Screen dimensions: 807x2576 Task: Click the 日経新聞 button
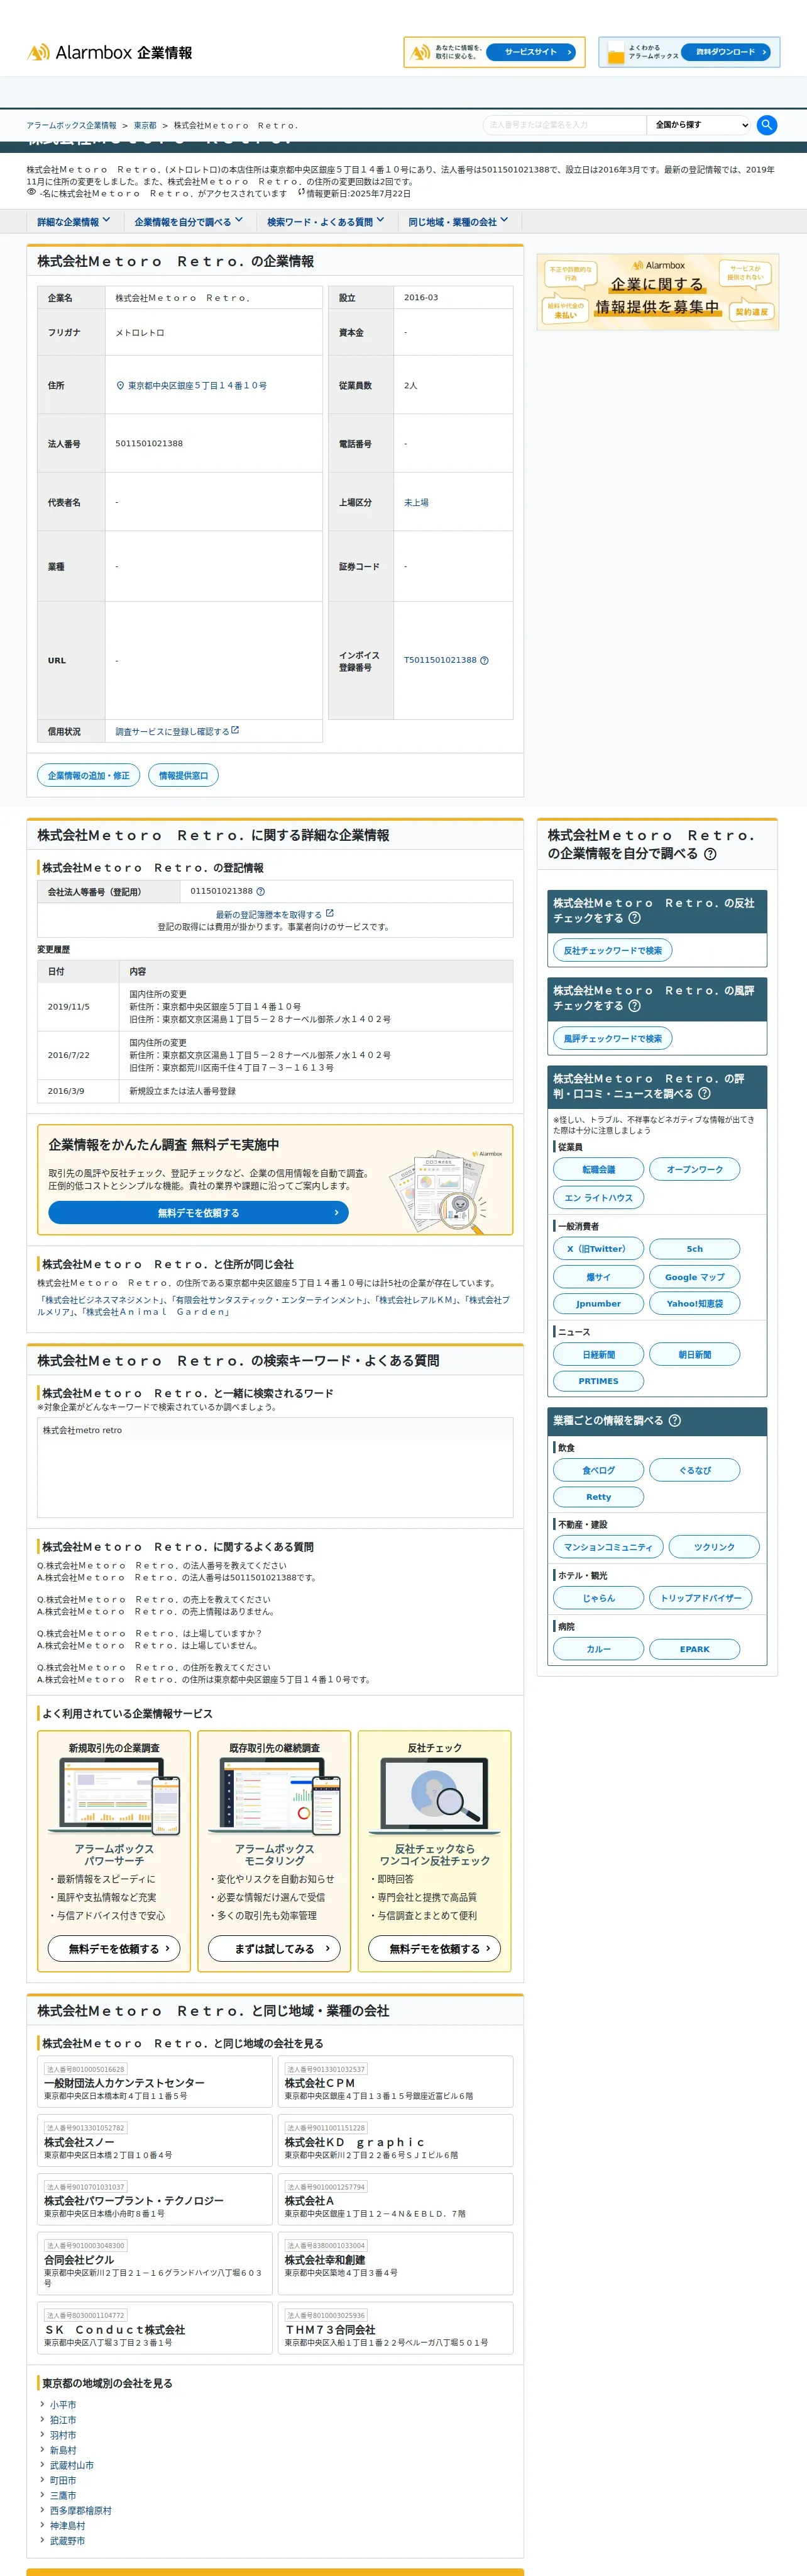(598, 1355)
